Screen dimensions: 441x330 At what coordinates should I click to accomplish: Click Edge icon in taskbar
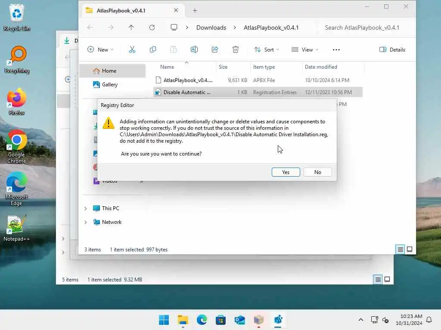click(x=202, y=320)
